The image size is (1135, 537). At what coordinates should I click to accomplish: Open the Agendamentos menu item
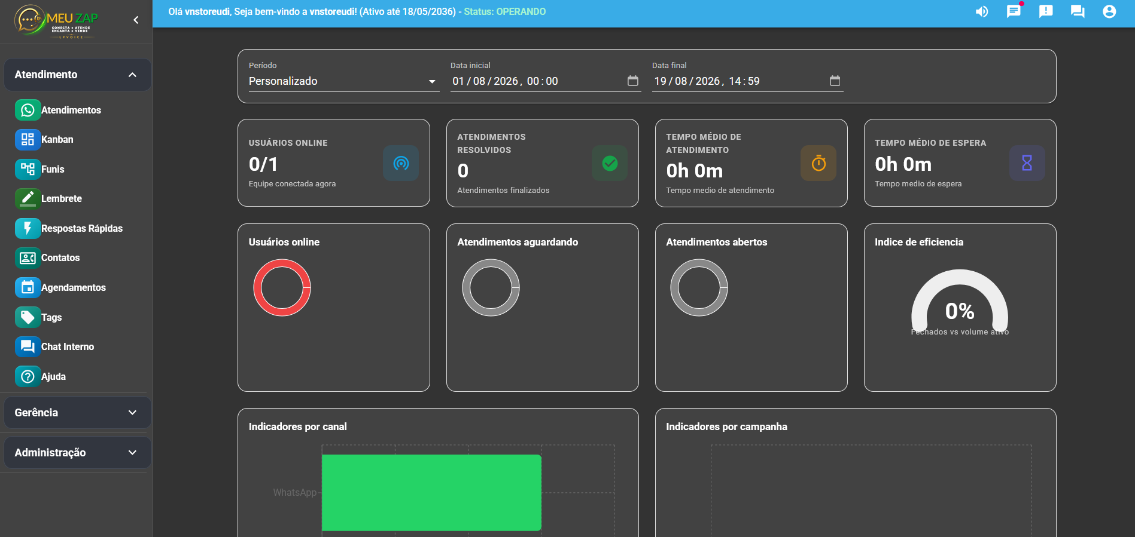click(x=74, y=287)
